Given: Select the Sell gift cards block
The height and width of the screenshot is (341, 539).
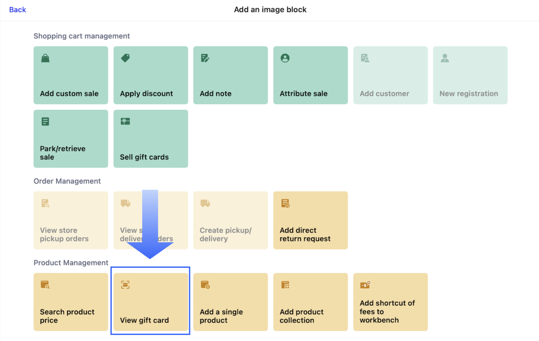Looking at the screenshot, I should click(151, 139).
